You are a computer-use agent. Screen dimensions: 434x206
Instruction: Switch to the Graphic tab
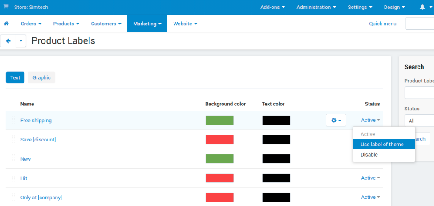41,77
